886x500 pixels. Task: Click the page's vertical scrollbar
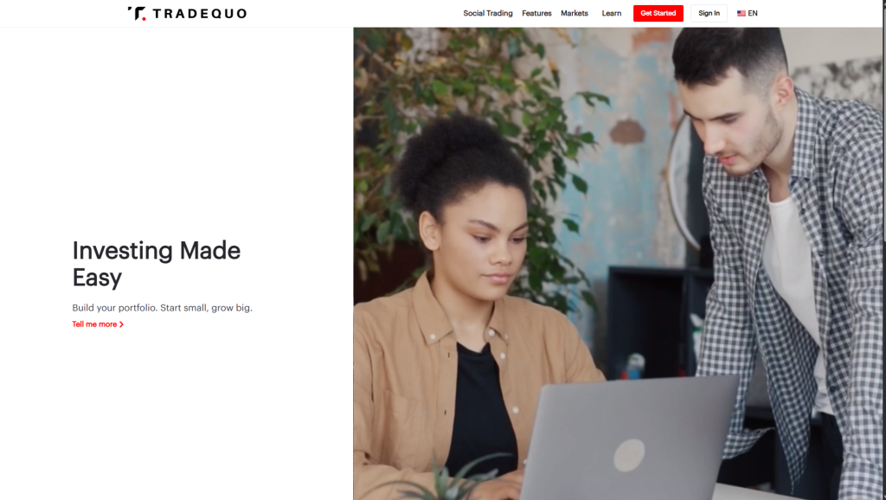[883, 250]
